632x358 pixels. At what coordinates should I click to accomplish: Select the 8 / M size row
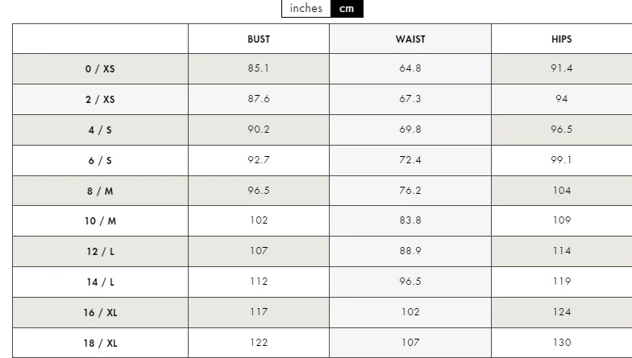click(100, 191)
